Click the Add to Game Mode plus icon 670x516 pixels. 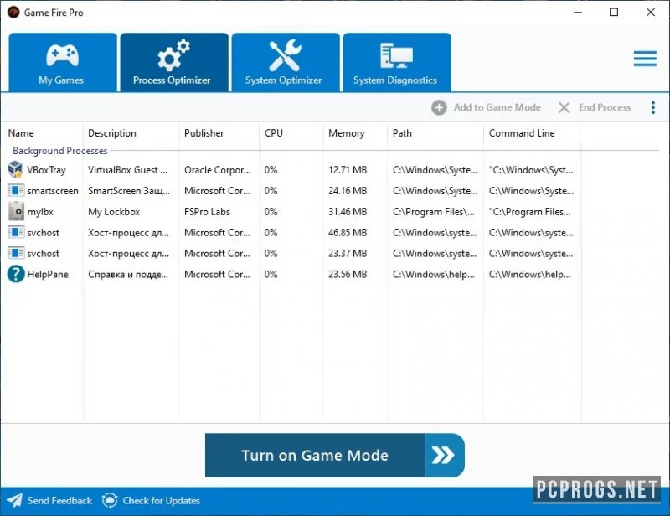tap(439, 108)
